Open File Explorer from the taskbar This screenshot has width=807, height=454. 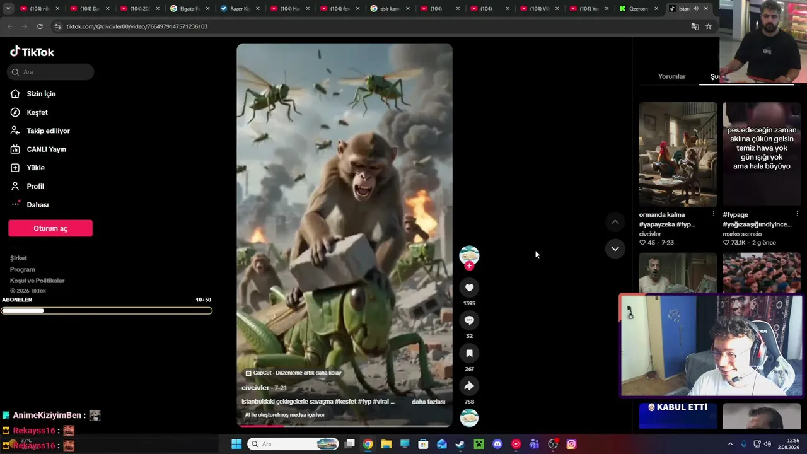point(386,444)
